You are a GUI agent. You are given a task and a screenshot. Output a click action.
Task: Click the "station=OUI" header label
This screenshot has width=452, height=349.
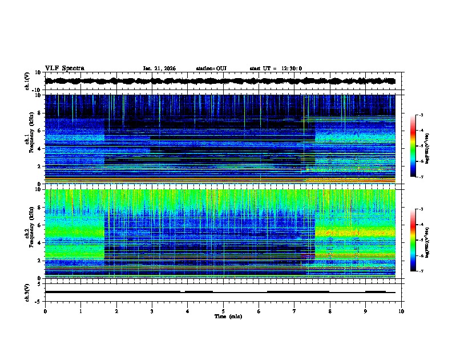coord(211,68)
